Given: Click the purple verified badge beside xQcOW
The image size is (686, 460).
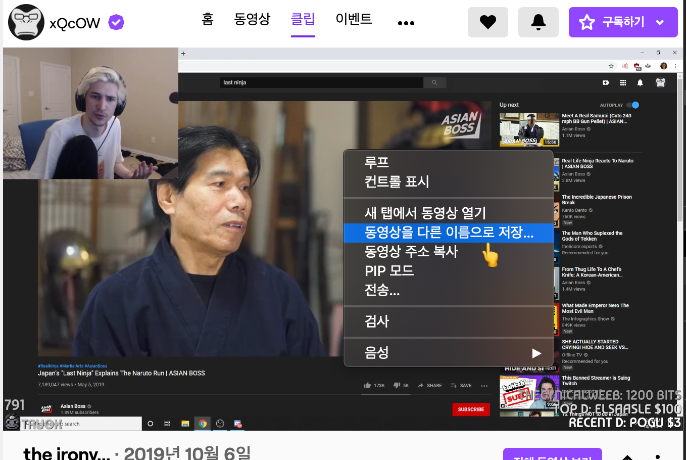Looking at the screenshot, I should coord(116,22).
